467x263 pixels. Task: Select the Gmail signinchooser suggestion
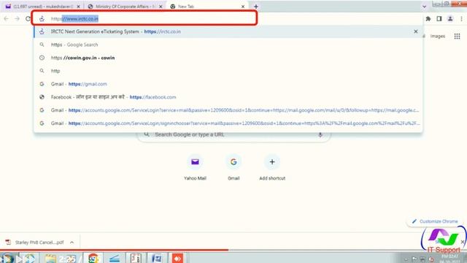pos(228,123)
